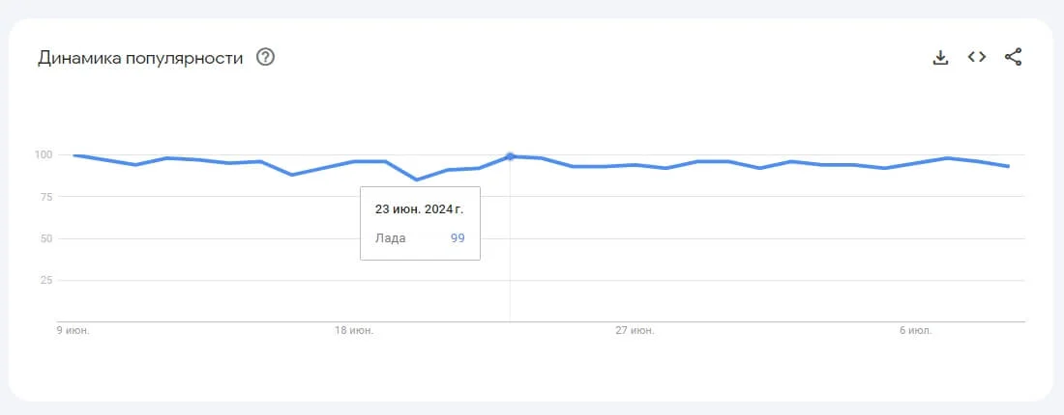Click the "Динамика популярности" heading
The image size is (1064, 415).
[x=140, y=58]
